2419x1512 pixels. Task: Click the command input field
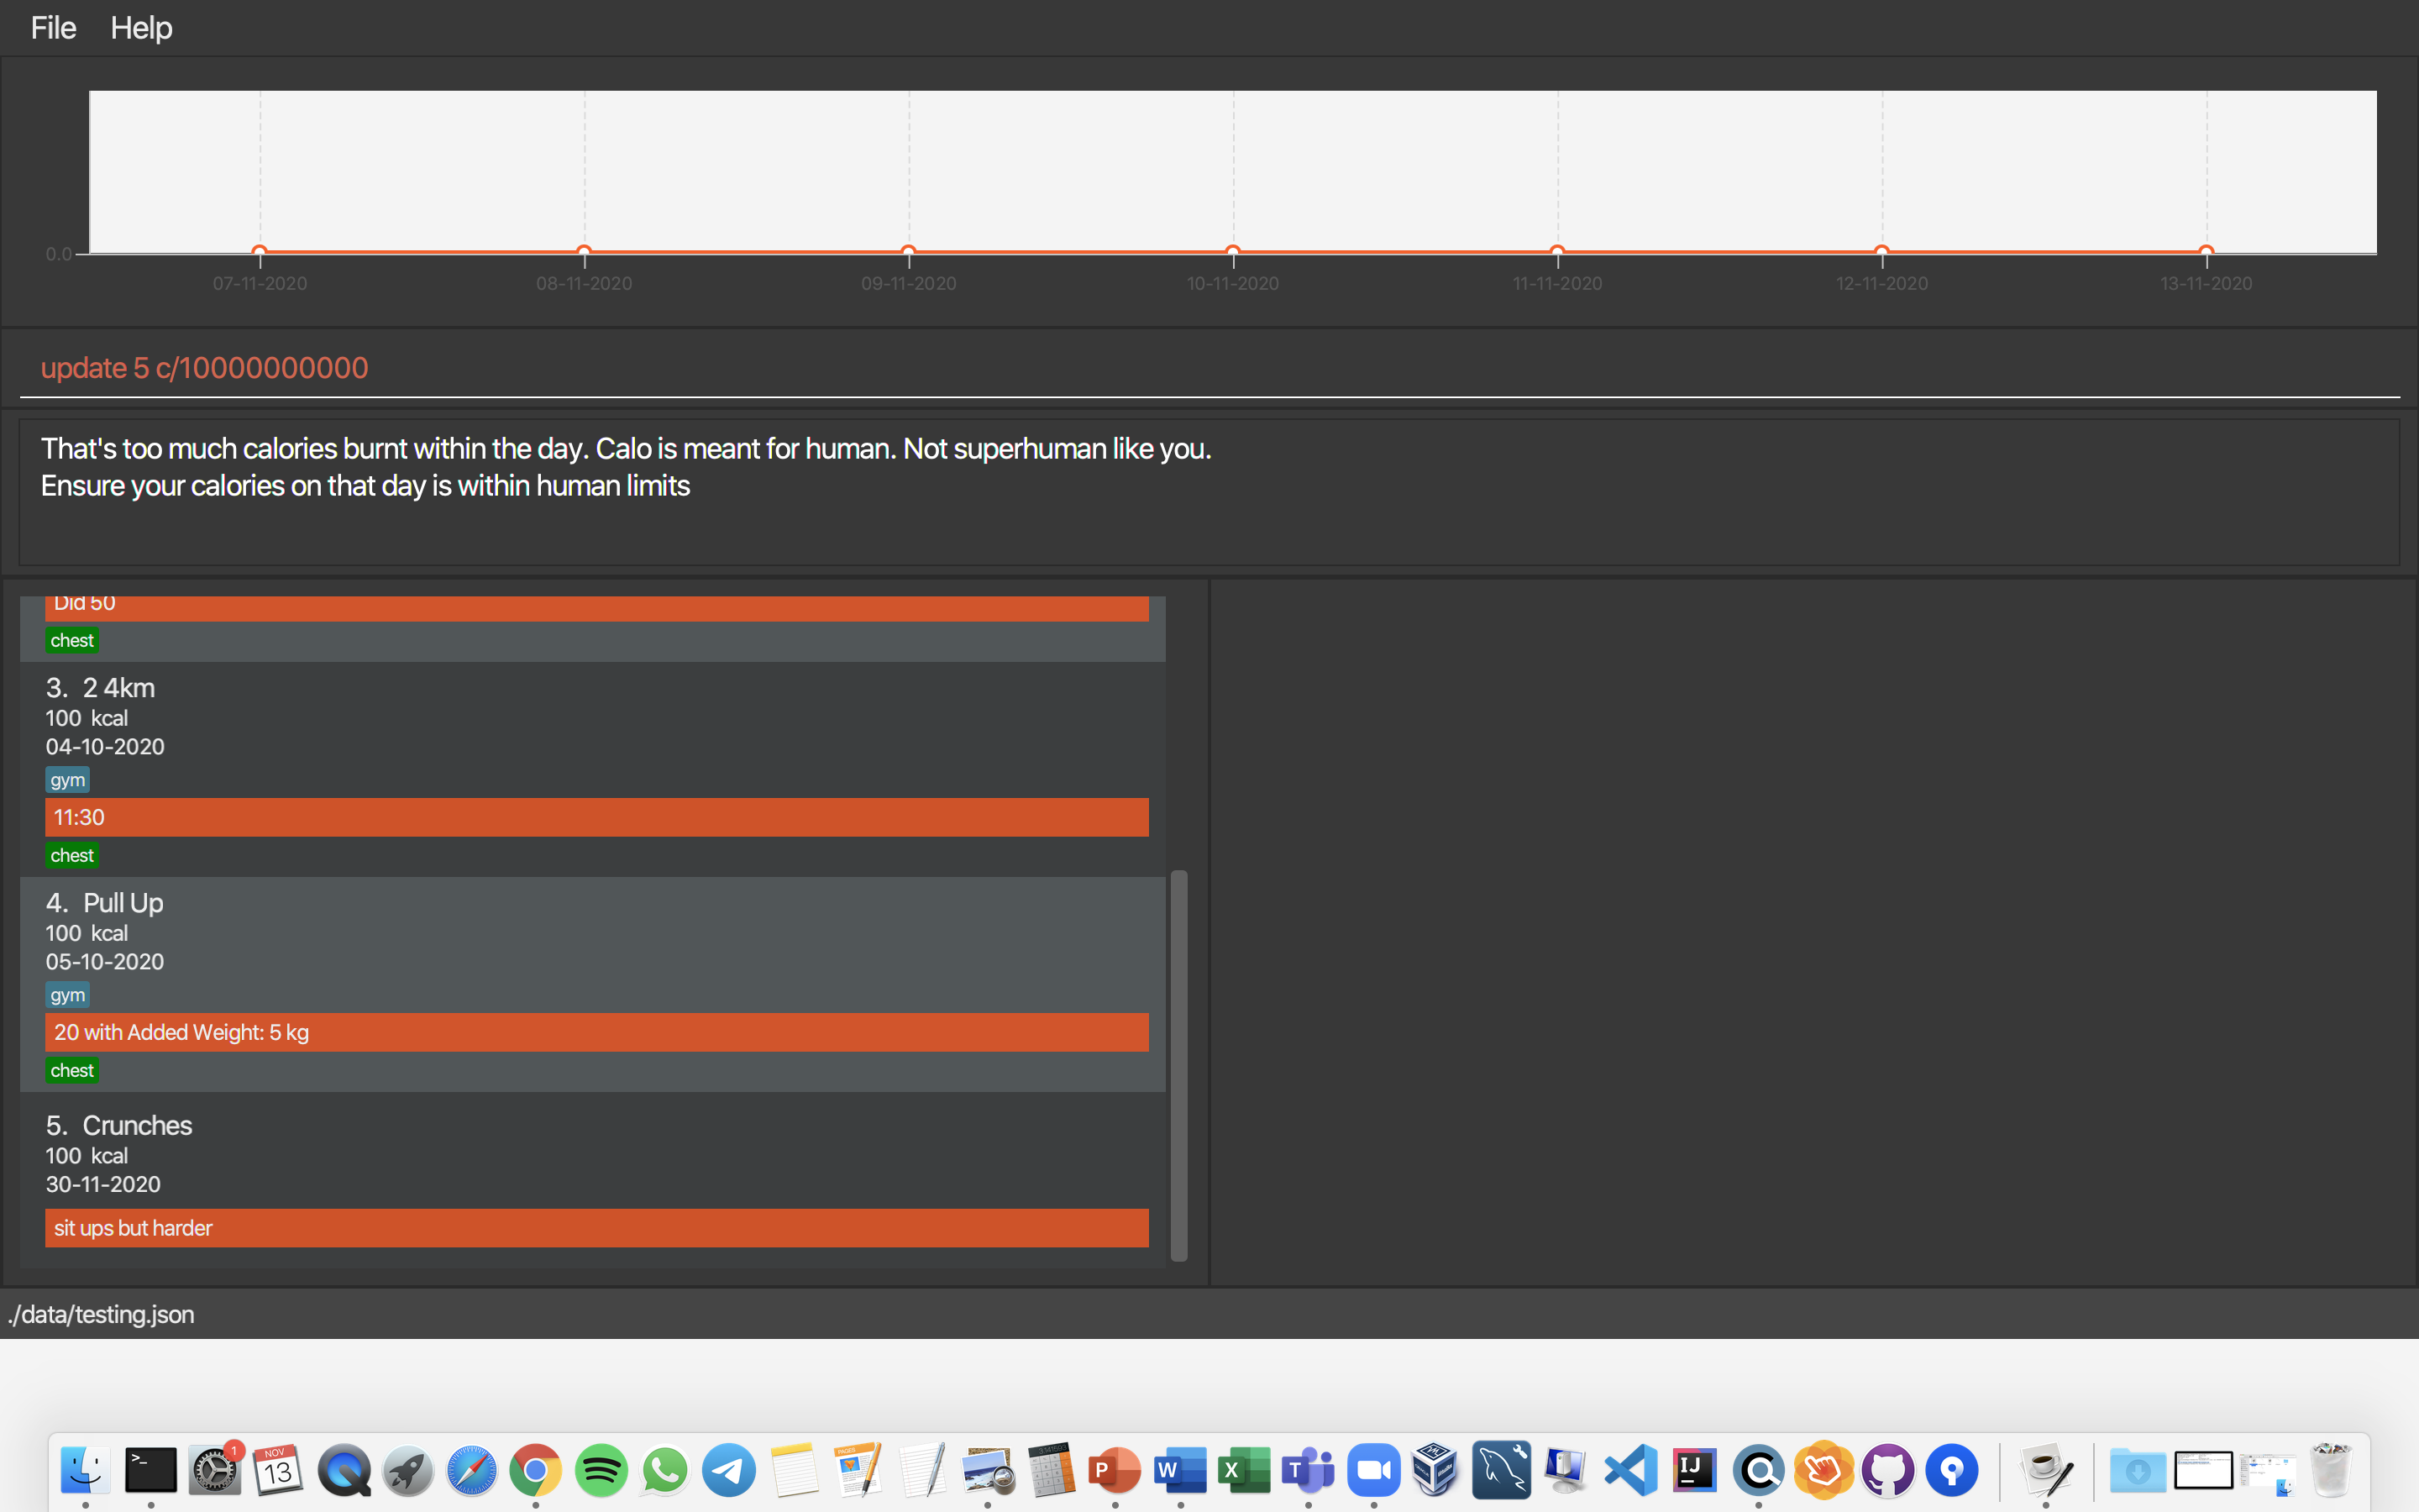point(1199,368)
